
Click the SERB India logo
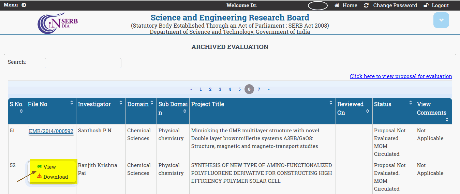pyautogui.click(x=58, y=23)
